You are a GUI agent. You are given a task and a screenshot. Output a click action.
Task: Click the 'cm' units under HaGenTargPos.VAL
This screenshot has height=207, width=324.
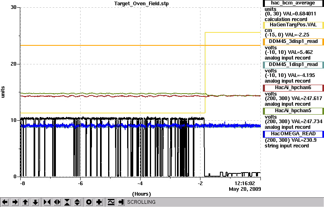click(268, 30)
